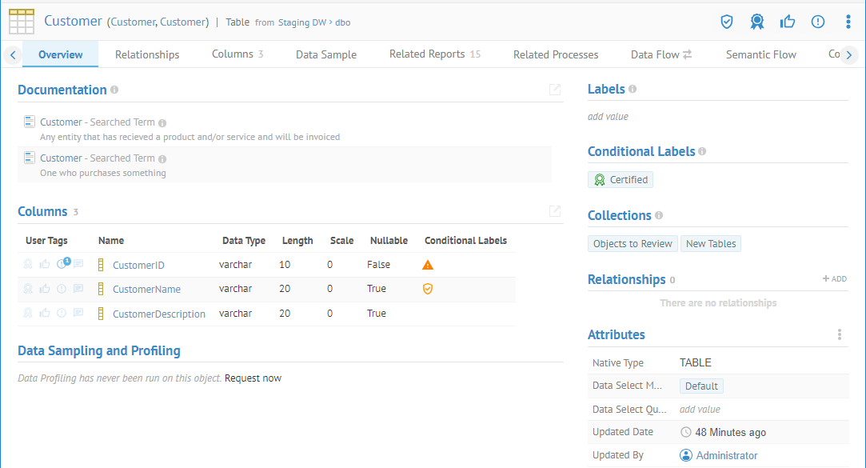Toggle certification ribbon on CustomerID row
Image resolution: width=866 pixels, height=468 pixels.
coord(28,265)
